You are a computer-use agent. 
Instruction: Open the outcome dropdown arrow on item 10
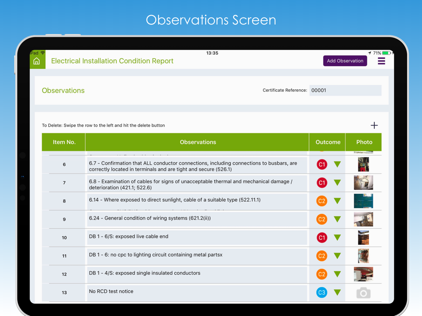pyautogui.click(x=338, y=237)
